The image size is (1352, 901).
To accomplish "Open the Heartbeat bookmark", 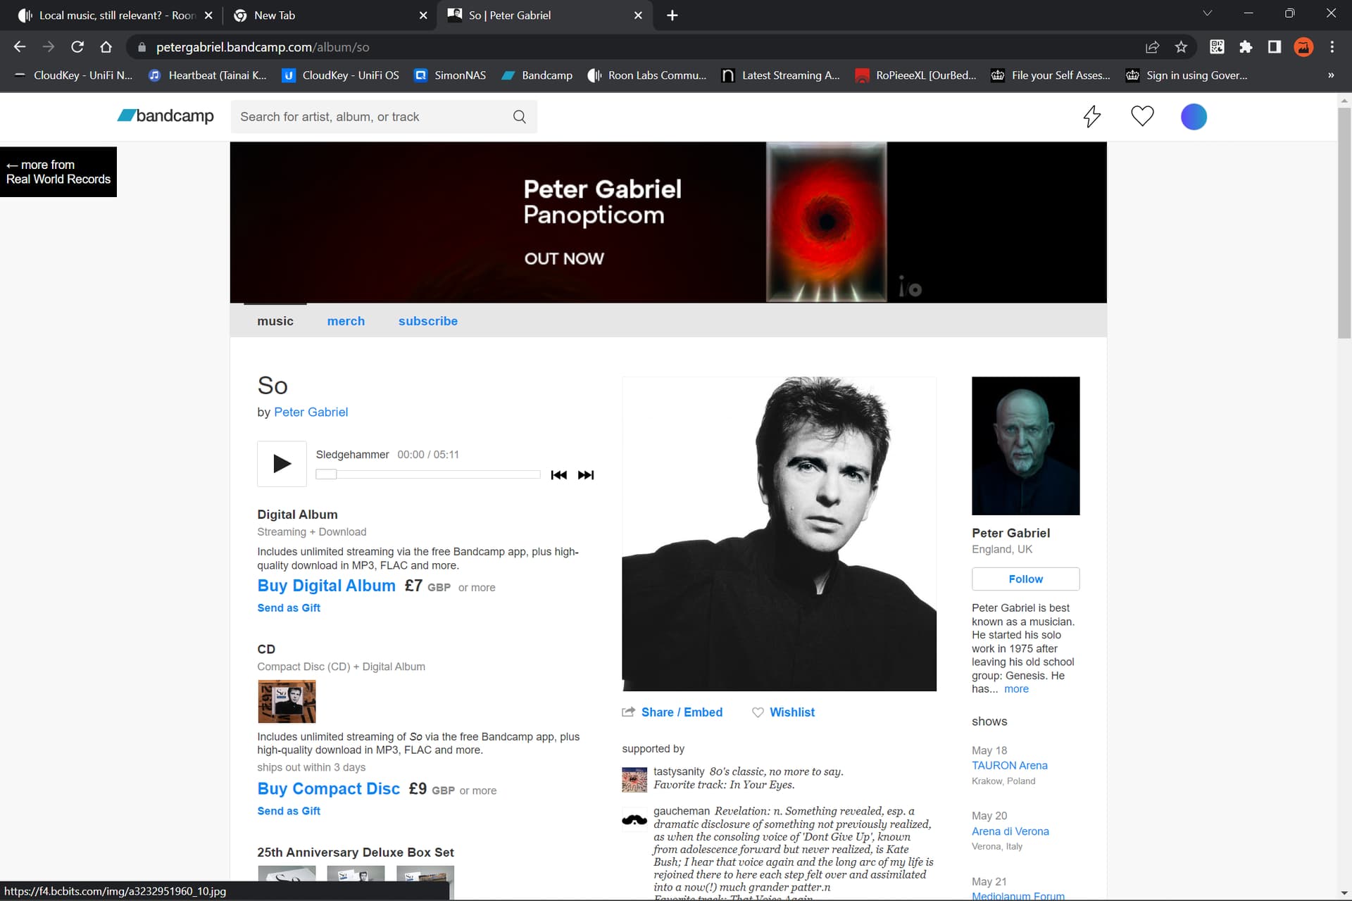I will pos(208,75).
